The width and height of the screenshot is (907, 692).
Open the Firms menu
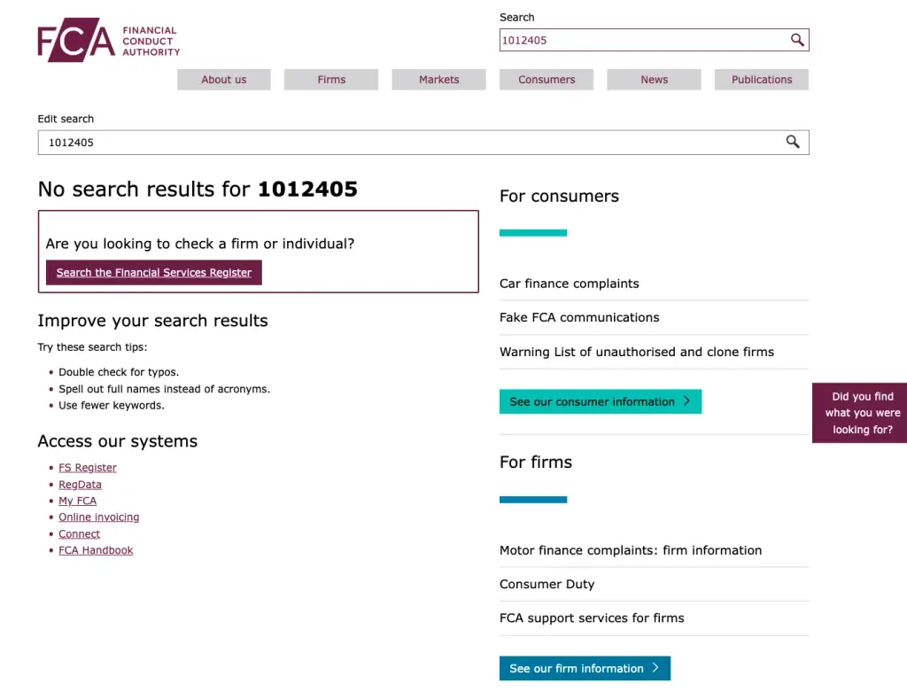331,80
